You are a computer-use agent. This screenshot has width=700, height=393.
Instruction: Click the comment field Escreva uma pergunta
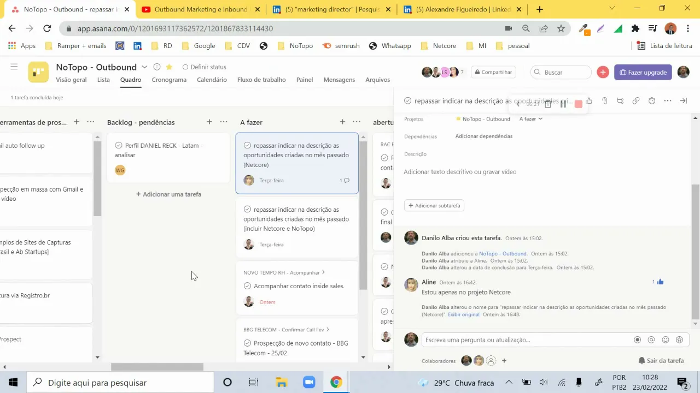(528, 340)
